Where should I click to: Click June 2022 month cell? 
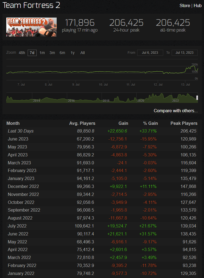[x=18, y=234]
